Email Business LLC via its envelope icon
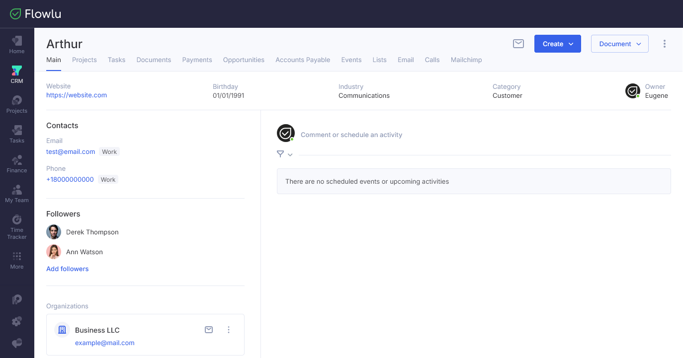 209,330
